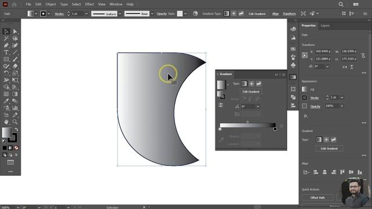
Task: Select the Selection tool arrow
Action: click(x=6, y=31)
